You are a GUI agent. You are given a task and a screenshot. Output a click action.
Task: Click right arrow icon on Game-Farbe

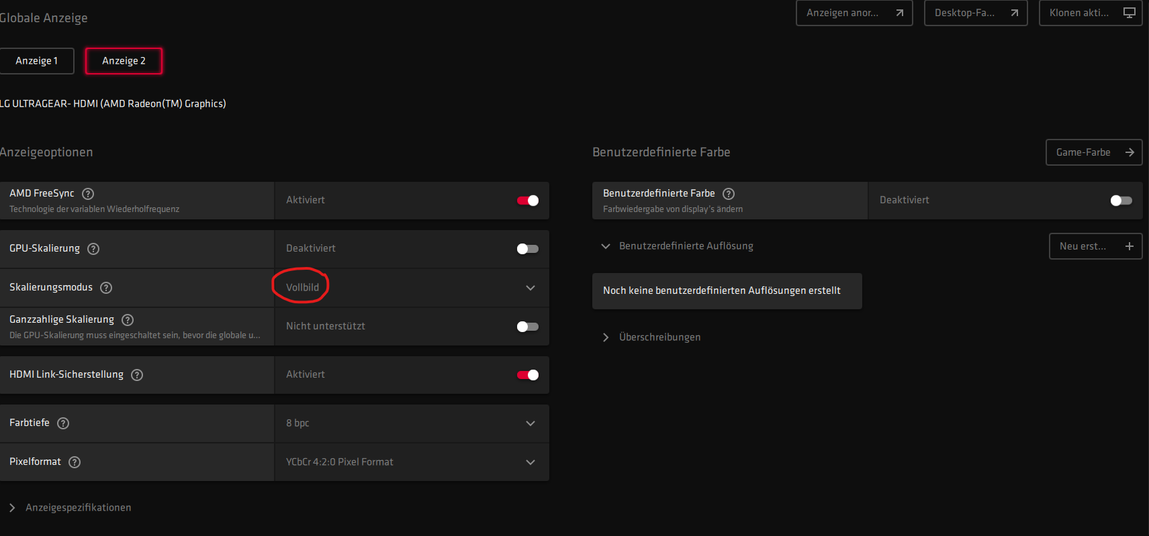1130,152
